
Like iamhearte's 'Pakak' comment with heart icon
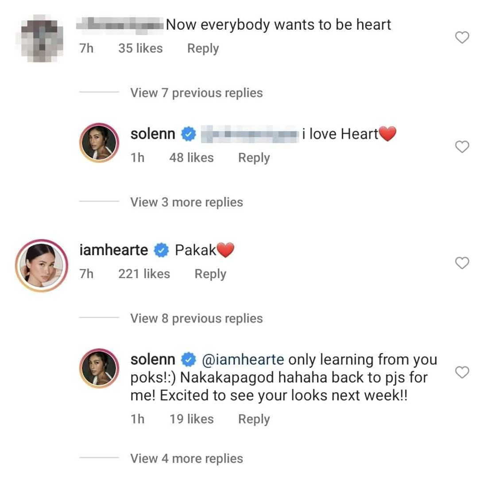462,264
